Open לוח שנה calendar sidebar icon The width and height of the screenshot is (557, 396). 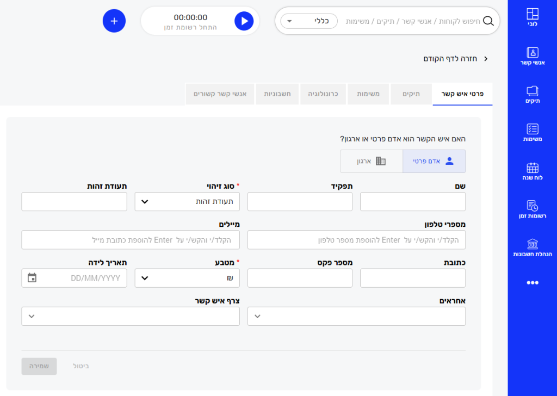pyautogui.click(x=533, y=171)
